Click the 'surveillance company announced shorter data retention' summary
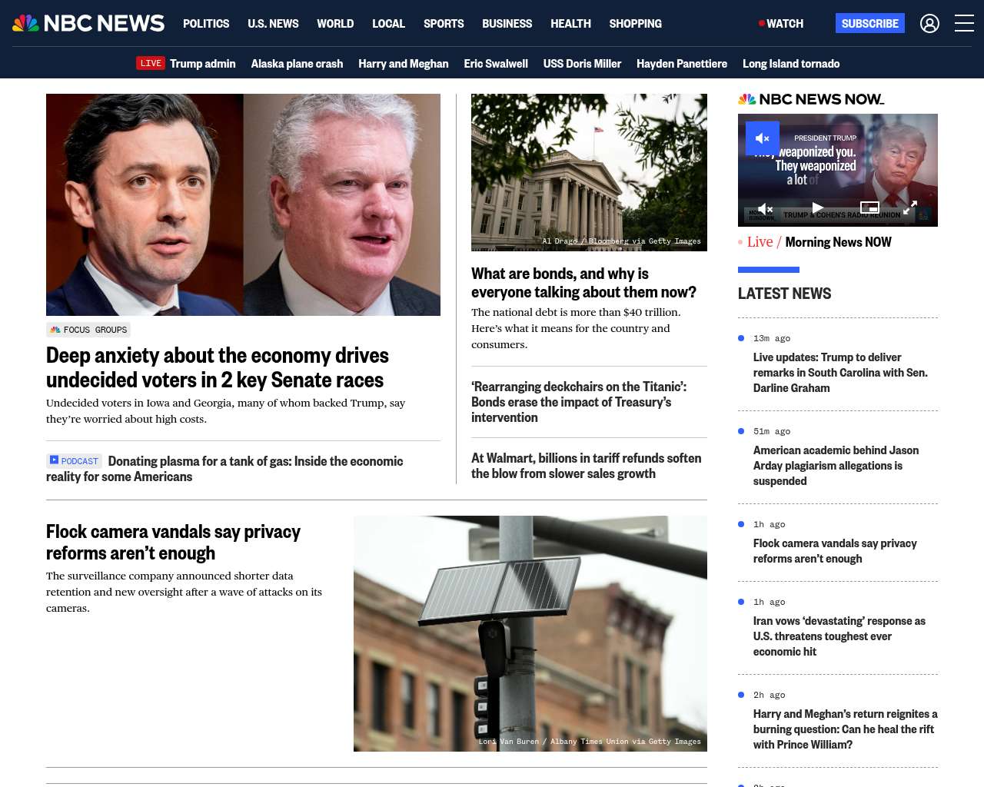The height and width of the screenshot is (787, 984). pyautogui.click(x=184, y=592)
